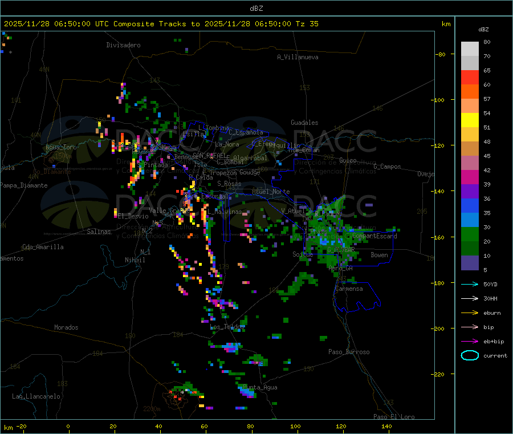Image resolution: width=513 pixels, height=434 pixels.
Task: Click the Soitue place label
Action: [303, 254]
